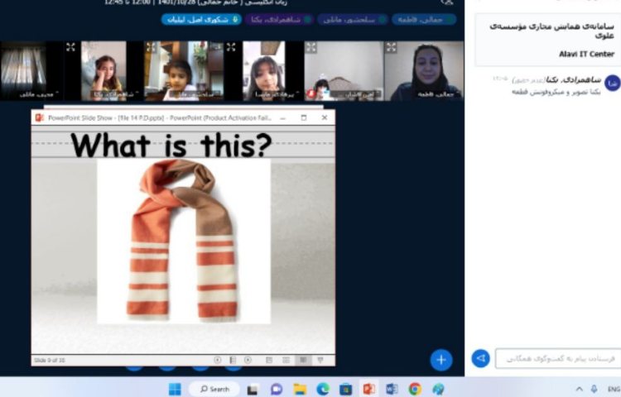Open the Windows Start menu
621x397 pixels.
pyautogui.click(x=175, y=389)
